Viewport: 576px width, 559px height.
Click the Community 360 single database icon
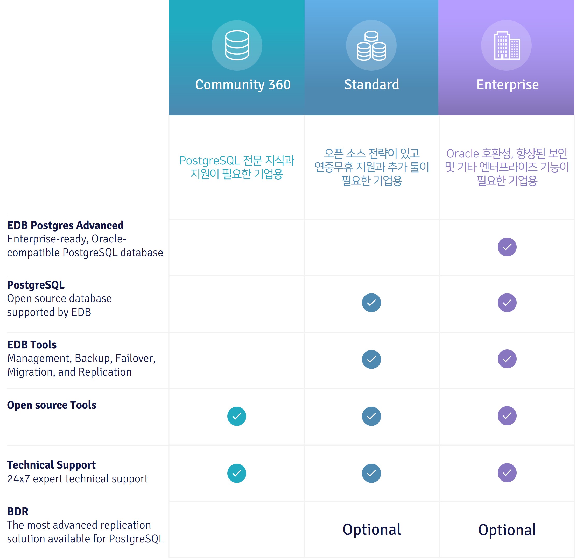pos(237,45)
